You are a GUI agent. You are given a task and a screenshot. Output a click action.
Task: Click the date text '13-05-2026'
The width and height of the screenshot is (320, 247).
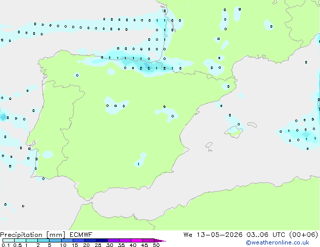tap(220, 235)
